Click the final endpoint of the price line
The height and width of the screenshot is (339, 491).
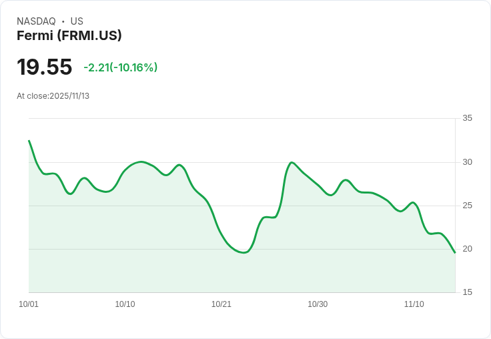455,252
